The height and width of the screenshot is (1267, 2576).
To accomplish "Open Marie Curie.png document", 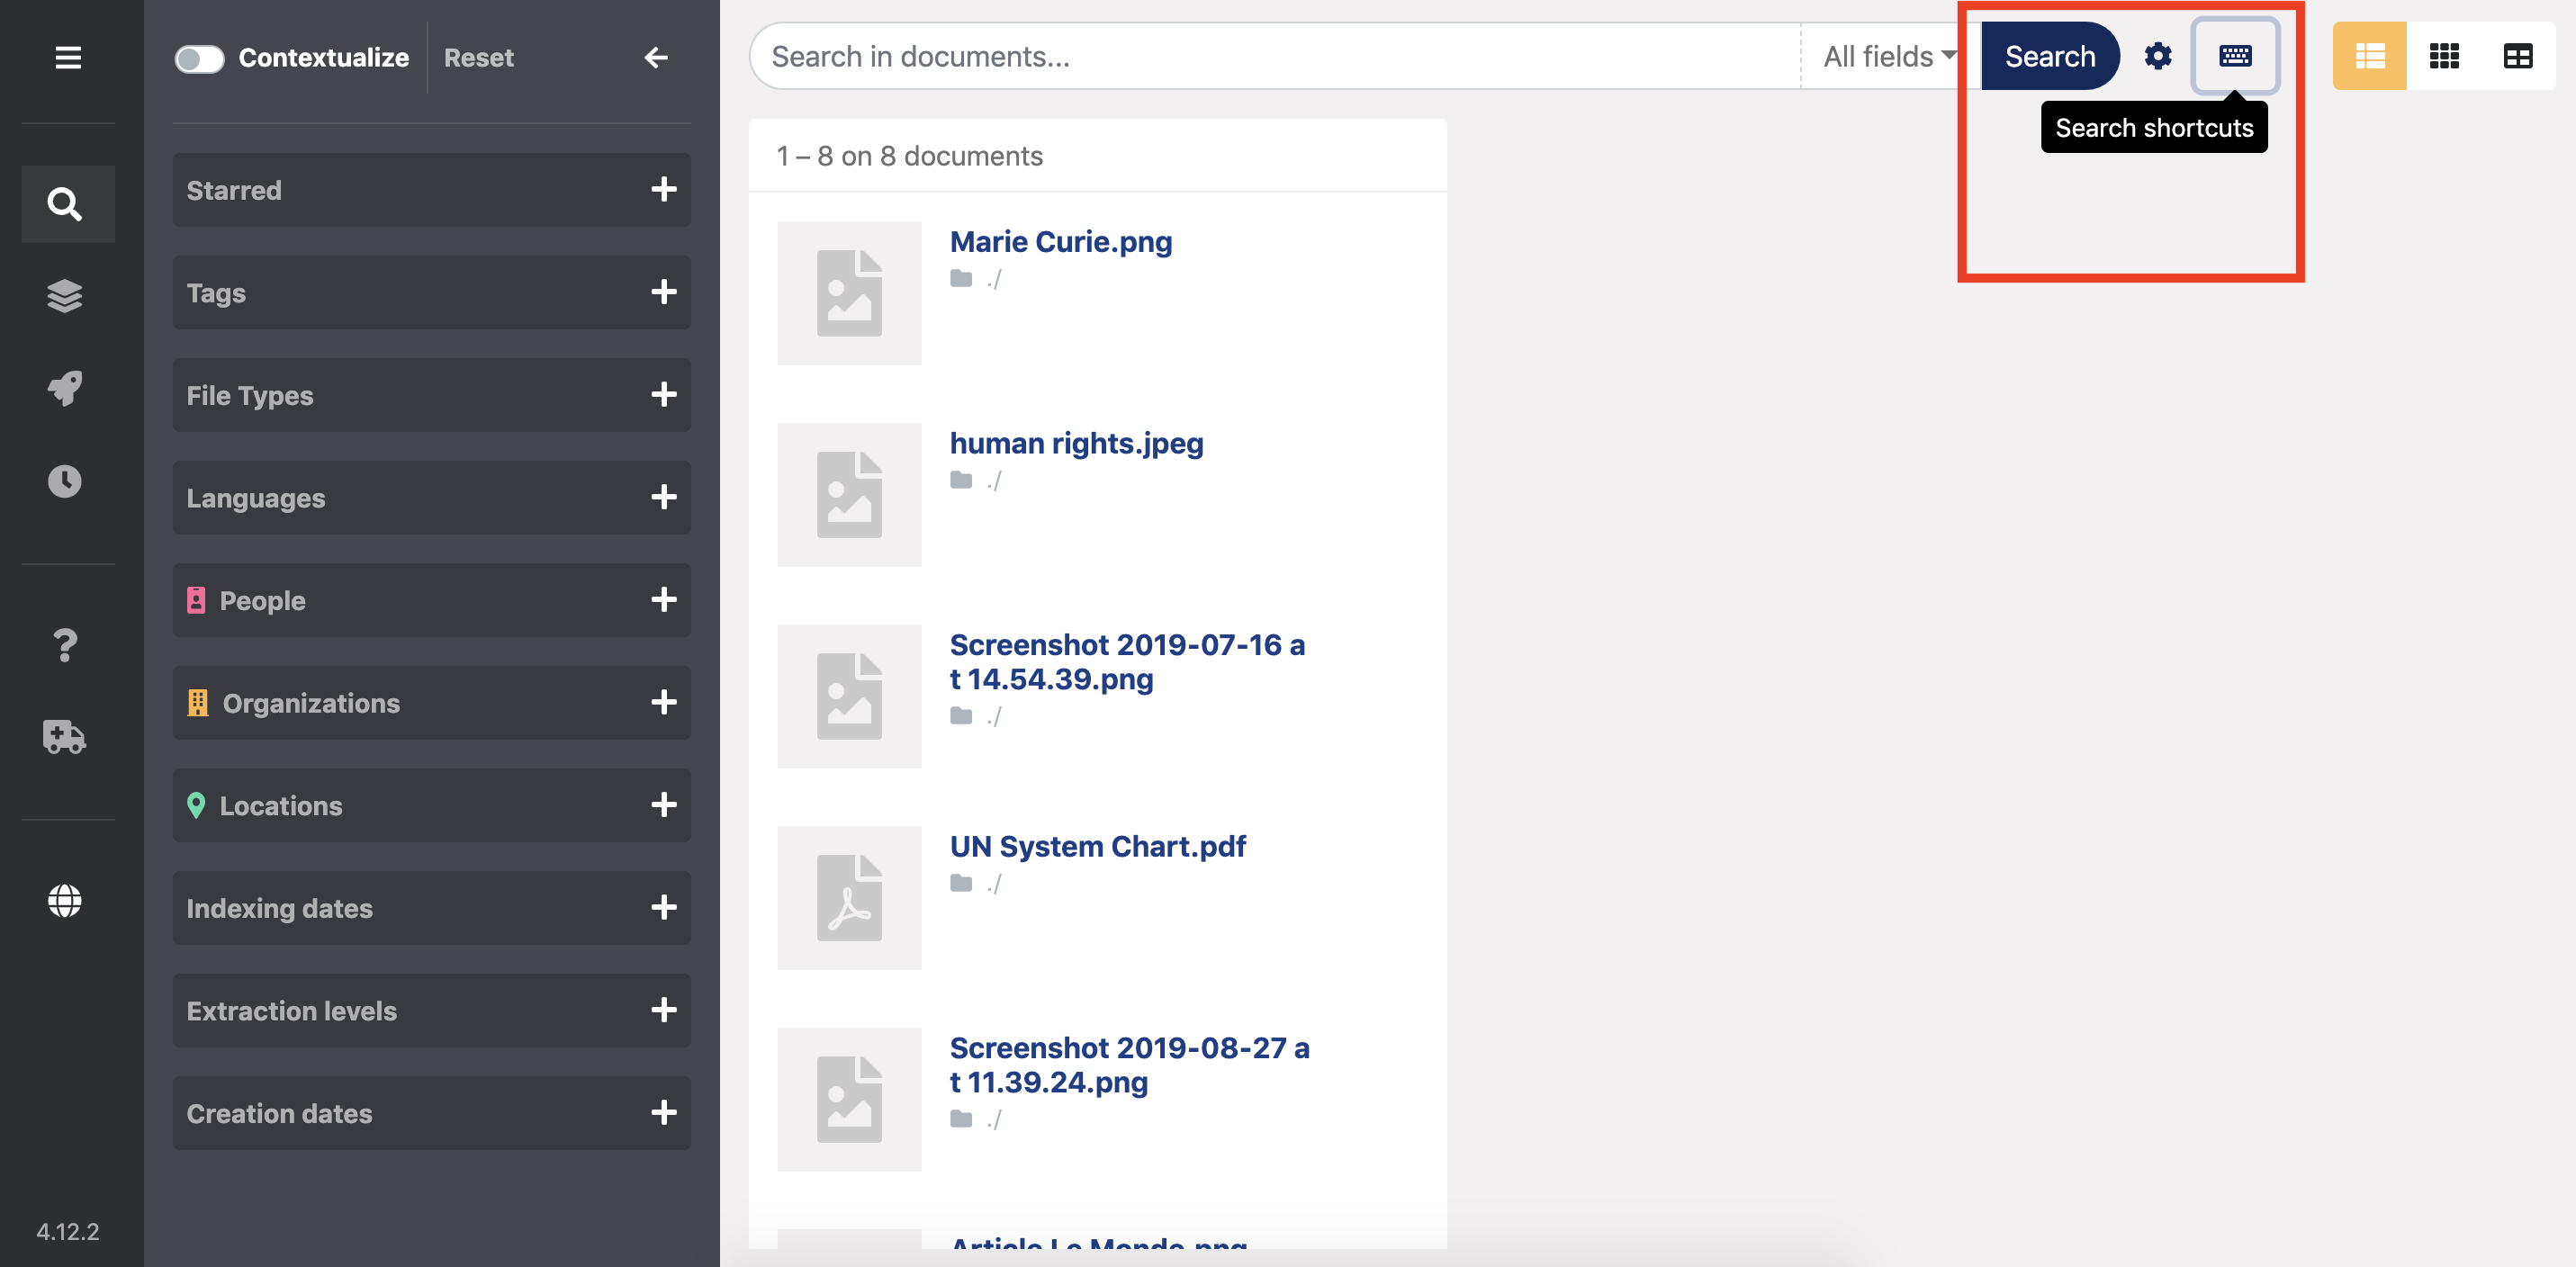I will tap(1061, 241).
